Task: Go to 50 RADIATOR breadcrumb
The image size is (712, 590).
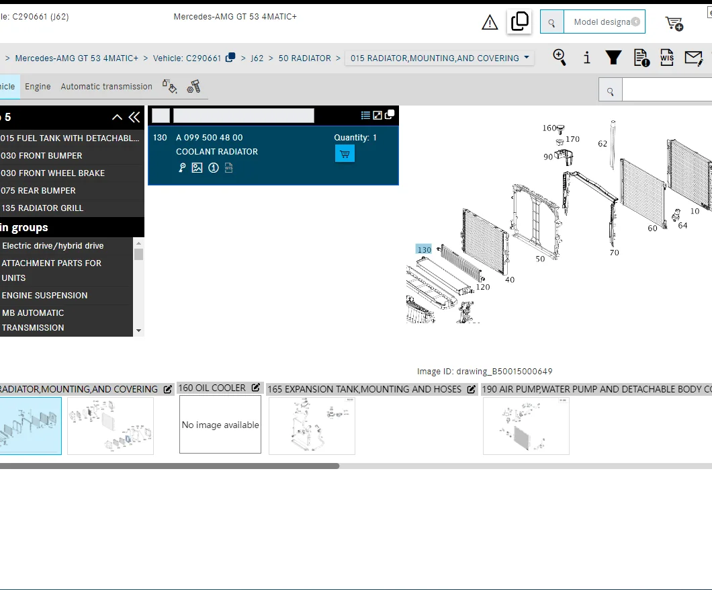Action: point(305,58)
